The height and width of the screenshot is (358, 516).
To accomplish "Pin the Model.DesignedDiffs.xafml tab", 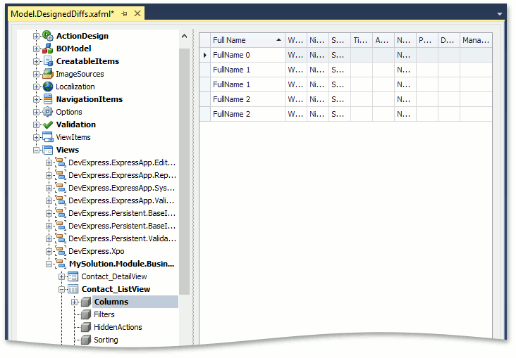I will click(x=124, y=14).
